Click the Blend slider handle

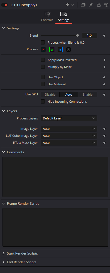click(77, 36)
